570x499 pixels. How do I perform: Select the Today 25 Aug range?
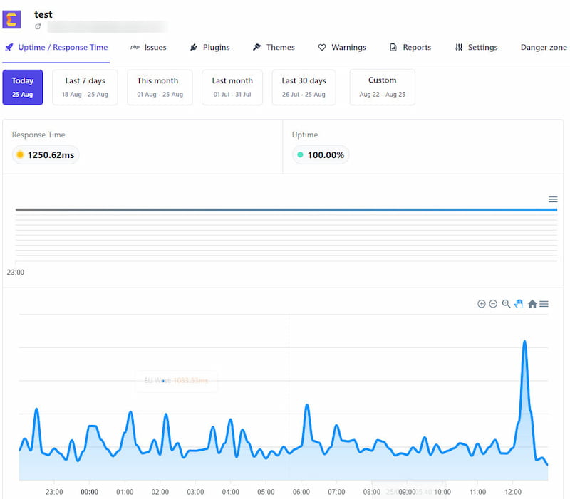pyautogui.click(x=23, y=87)
